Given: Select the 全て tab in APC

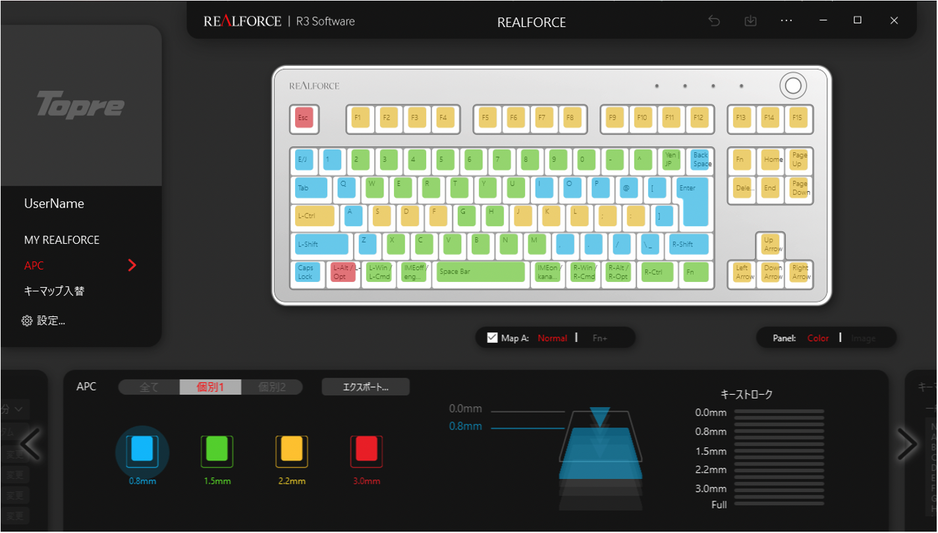Looking at the screenshot, I should (x=150, y=387).
